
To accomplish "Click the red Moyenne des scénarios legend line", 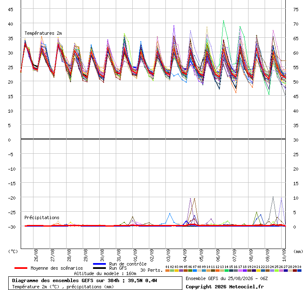I will click(21, 268).
